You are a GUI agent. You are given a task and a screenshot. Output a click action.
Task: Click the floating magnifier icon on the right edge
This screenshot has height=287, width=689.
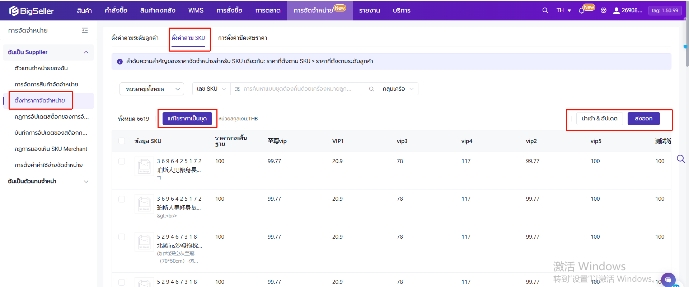point(681,159)
